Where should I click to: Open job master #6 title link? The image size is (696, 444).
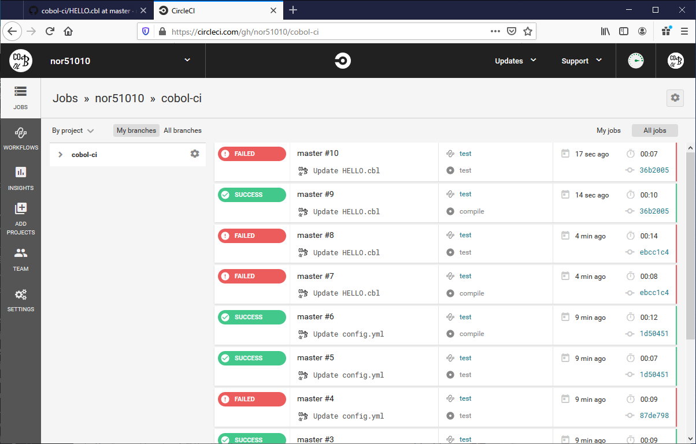316,316
